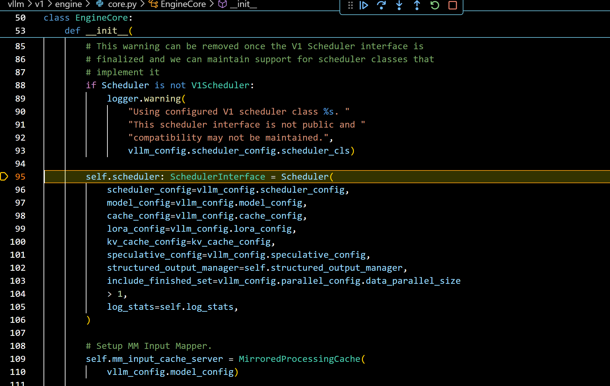
Task: Open the engine breadcrumb dropdown
Action: coord(68,4)
